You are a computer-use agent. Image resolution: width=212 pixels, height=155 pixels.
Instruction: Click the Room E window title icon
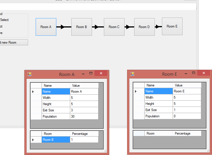pos(132,74)
